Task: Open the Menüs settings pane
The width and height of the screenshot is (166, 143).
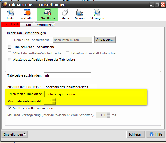Action: 80,14
